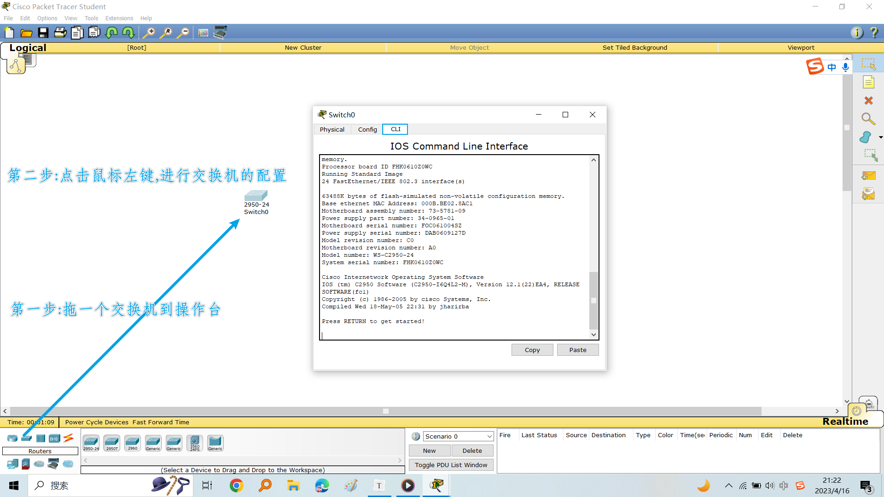The image size is (884, 497).
Task: Open the Toggle PDU List Window button
Action: tap(450, 464)
